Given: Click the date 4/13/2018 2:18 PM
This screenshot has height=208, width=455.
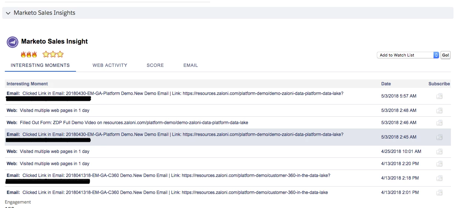Looking at the screenshot, I should pos(400,178).
